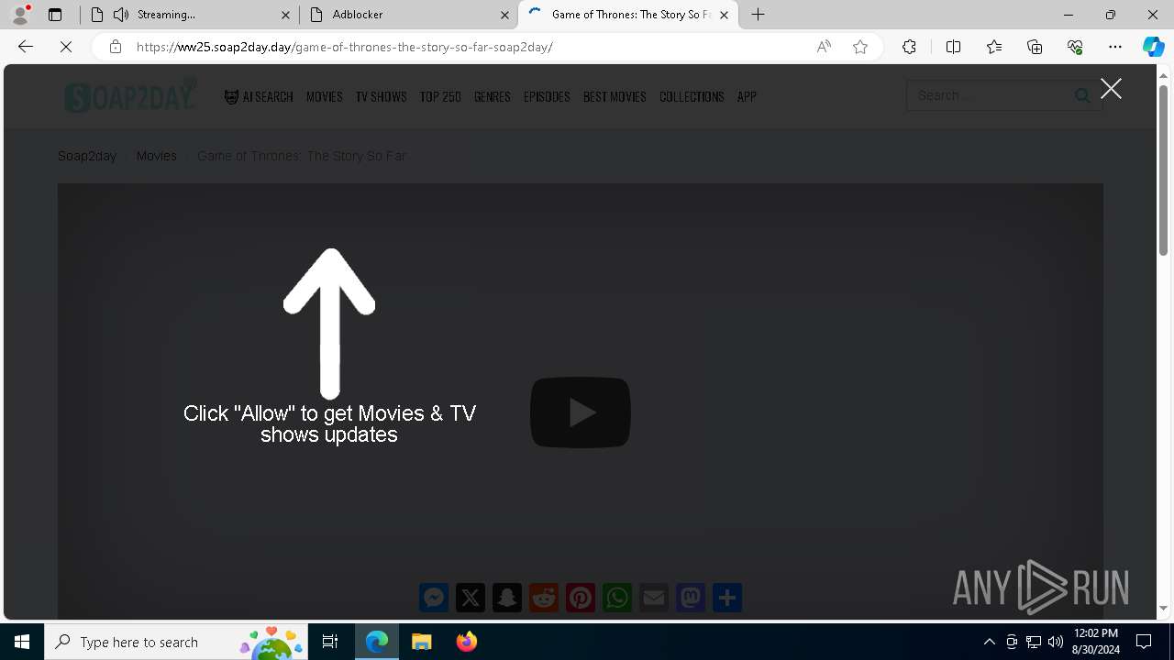Open Favorites list icon
This screenshot has width=1174, height=660.
[994, 47]
